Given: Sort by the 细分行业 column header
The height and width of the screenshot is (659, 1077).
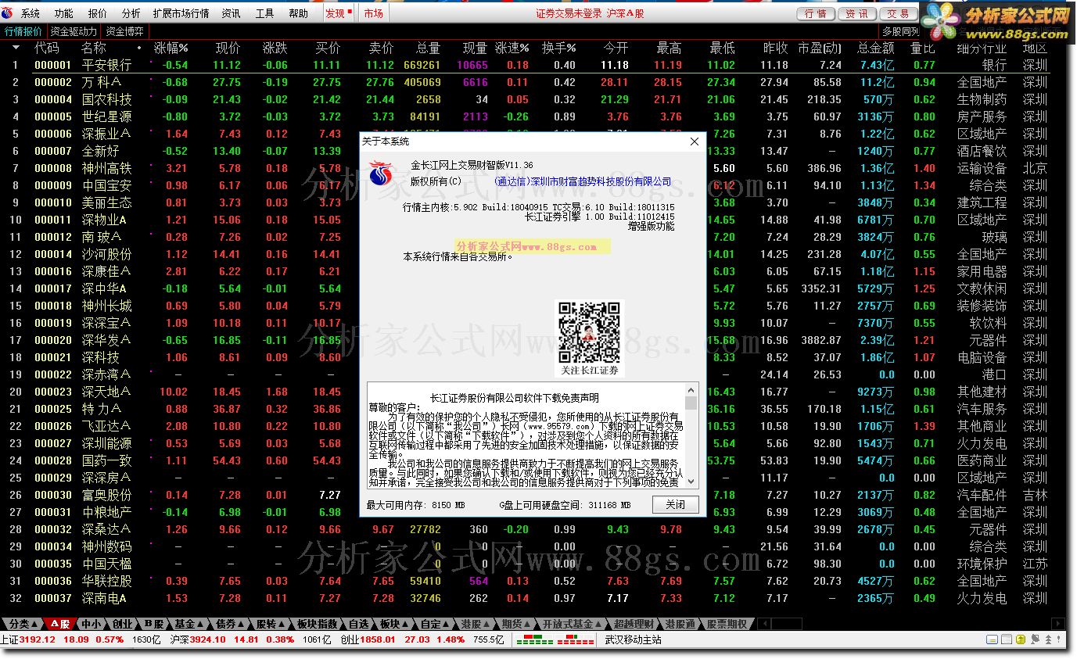Looking at the screenshot, I should pyautogui.click(x=982, y=48).
